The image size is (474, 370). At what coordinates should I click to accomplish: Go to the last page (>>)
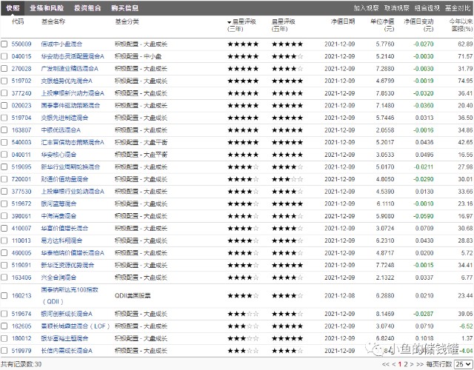click(x=420, y=364)
